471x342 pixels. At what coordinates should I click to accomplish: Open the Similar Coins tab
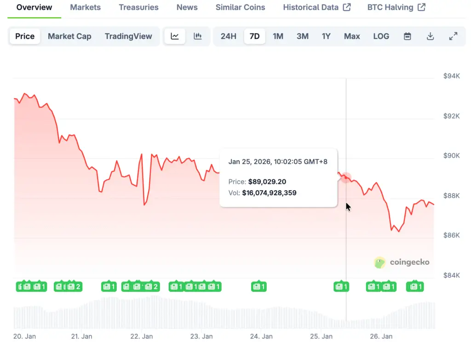pos(241,7)
